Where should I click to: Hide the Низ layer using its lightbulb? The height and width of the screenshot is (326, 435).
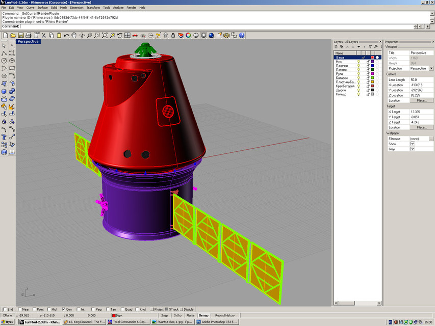(x=359, y=61)
